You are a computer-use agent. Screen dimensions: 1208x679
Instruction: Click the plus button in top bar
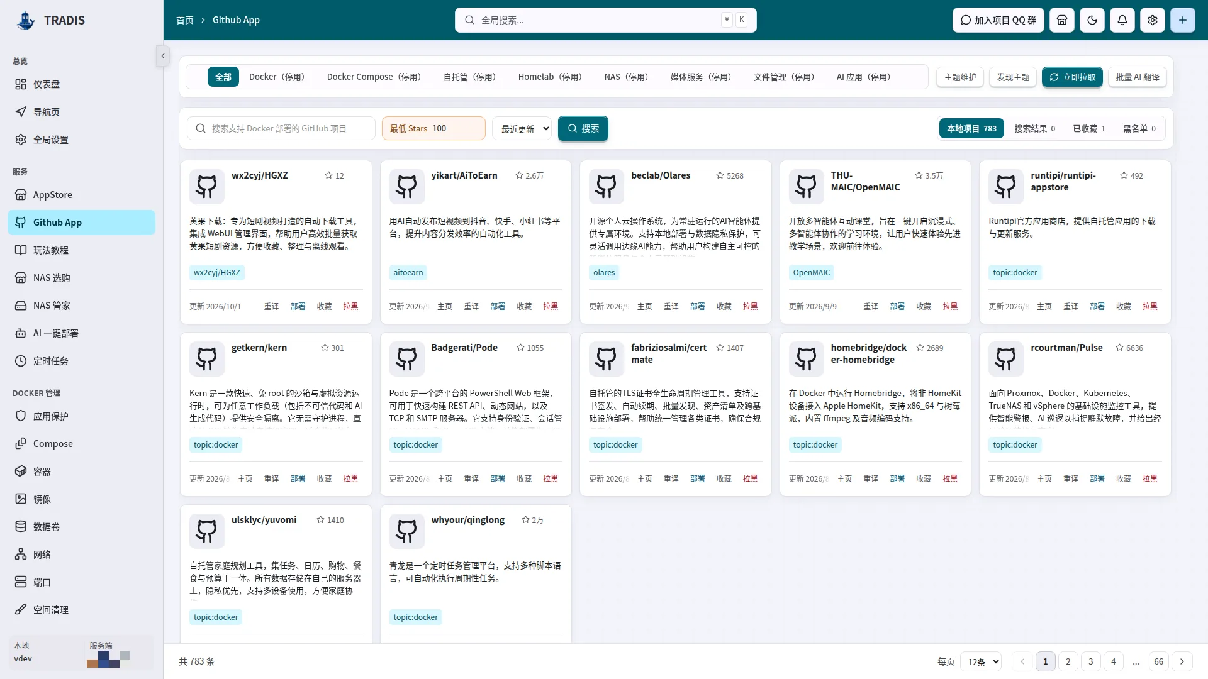(1183, 20)
